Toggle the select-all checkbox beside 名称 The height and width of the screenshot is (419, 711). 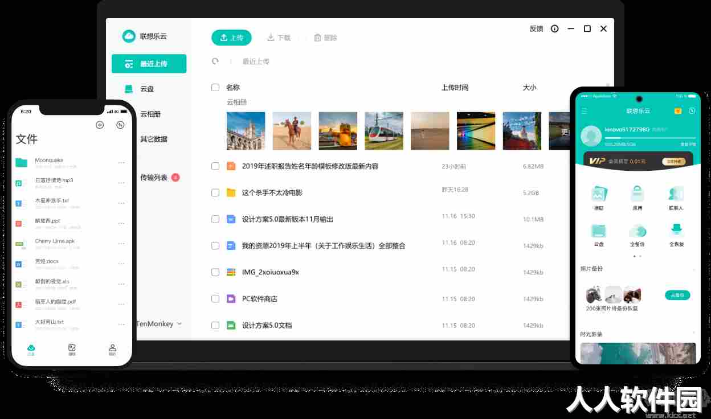[215, 87]
